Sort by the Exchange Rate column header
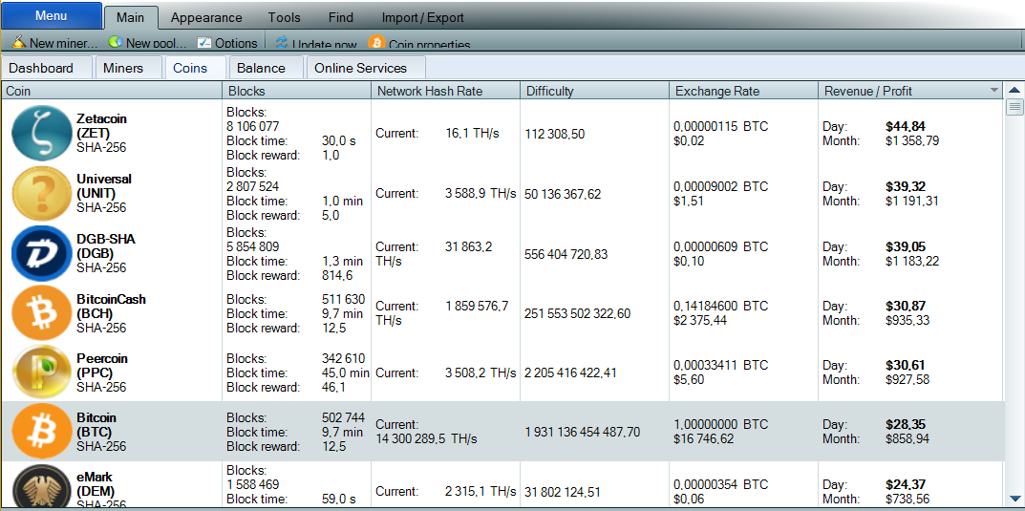Viewport: 1025px width, 511px height. point(744,91)
